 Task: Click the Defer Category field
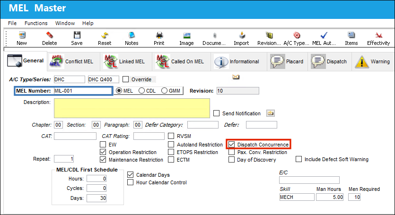coord(203,125)
